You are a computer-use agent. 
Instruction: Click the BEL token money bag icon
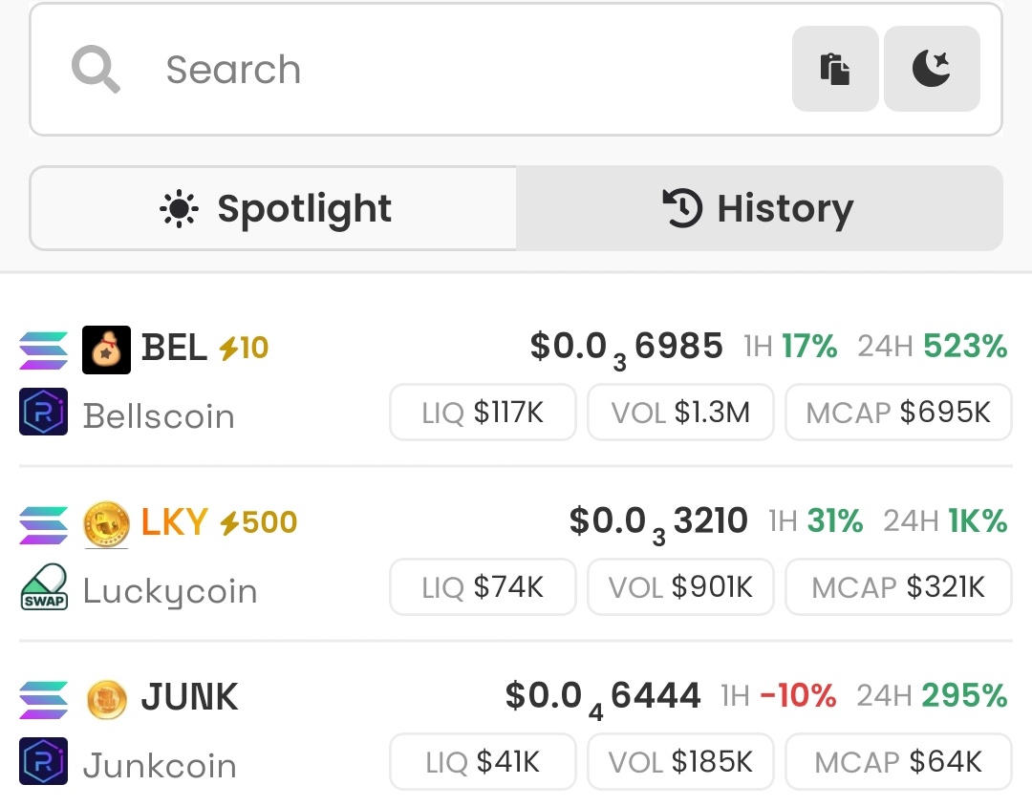[x=106, y=350]
